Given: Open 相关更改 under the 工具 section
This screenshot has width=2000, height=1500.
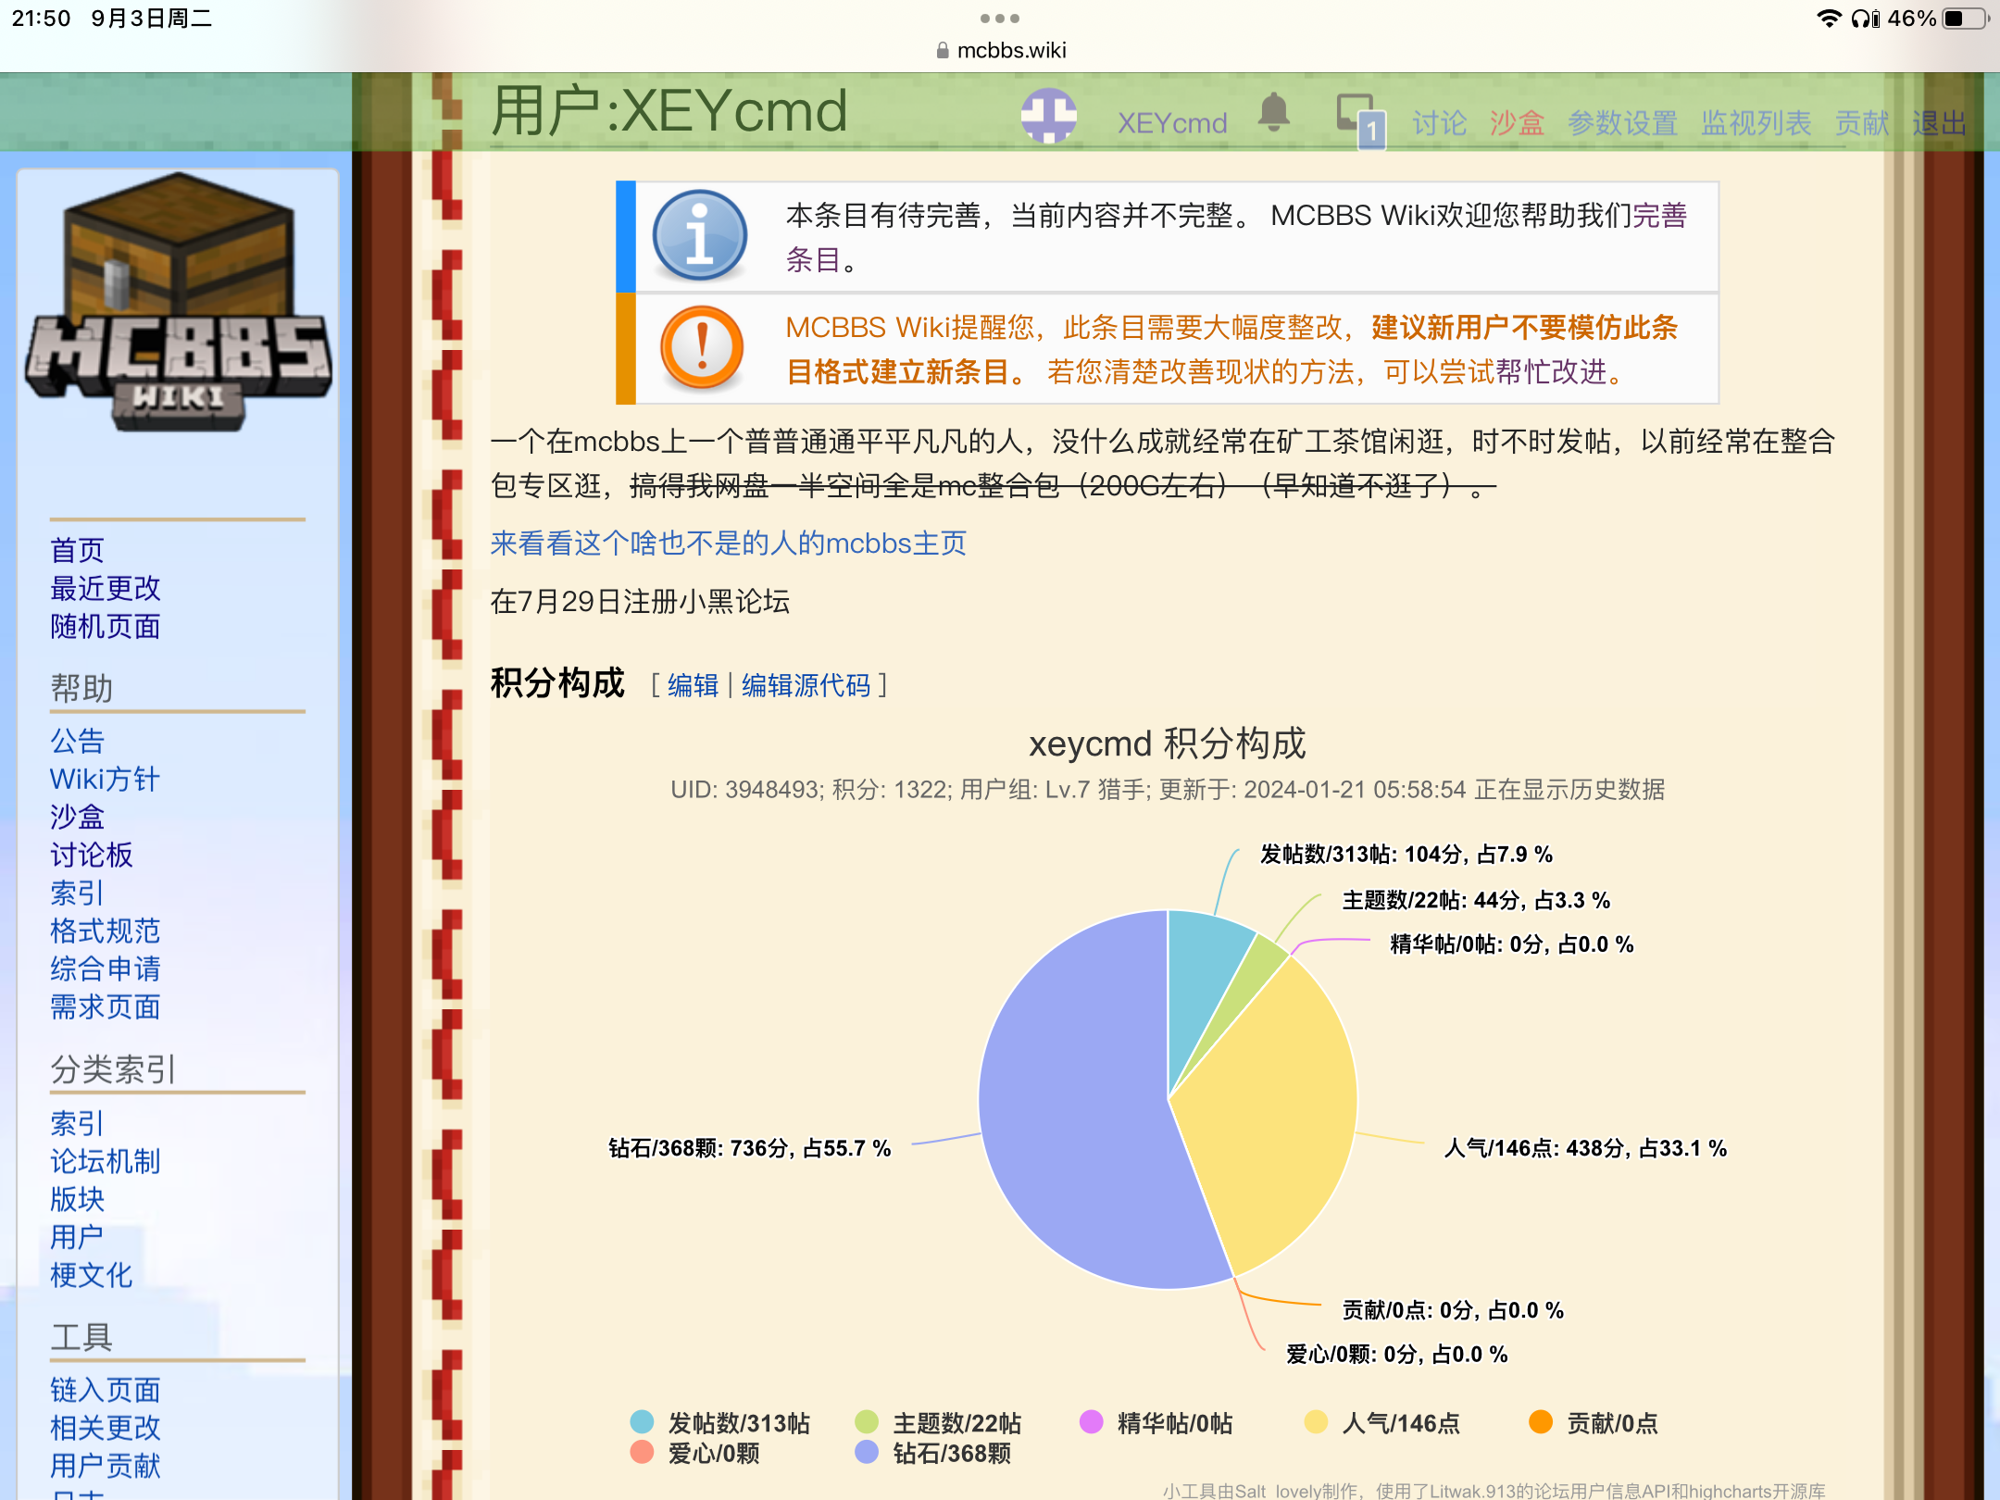Looking at the screenshot, I should pos(105,1429).
